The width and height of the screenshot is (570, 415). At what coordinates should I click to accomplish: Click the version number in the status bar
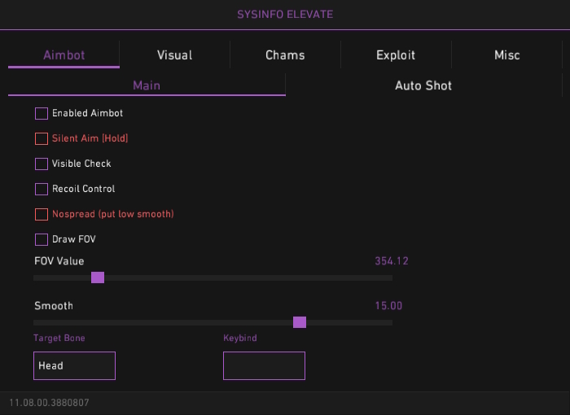pos(49,403)
